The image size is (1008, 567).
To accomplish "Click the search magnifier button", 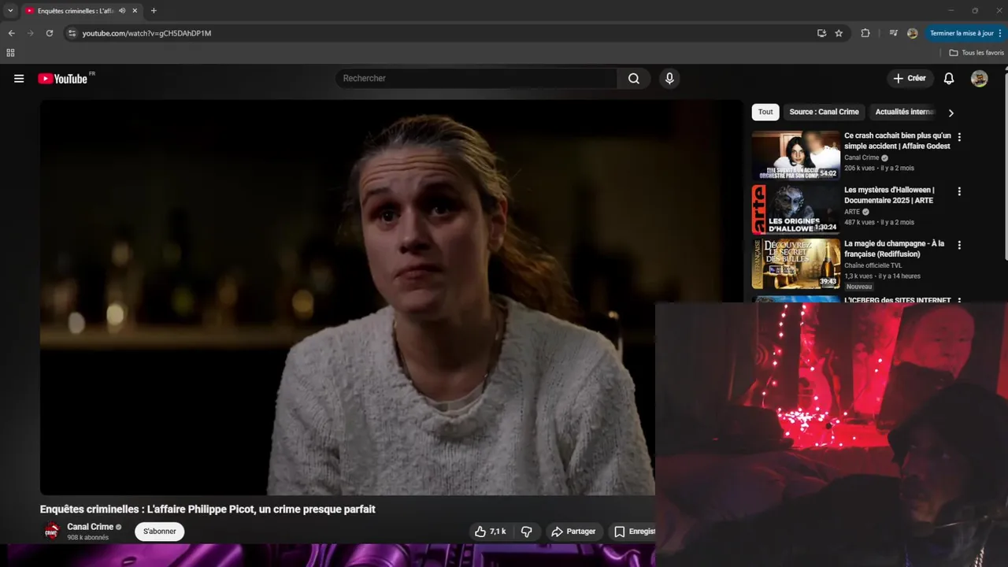I will click(x=634, y=79).
